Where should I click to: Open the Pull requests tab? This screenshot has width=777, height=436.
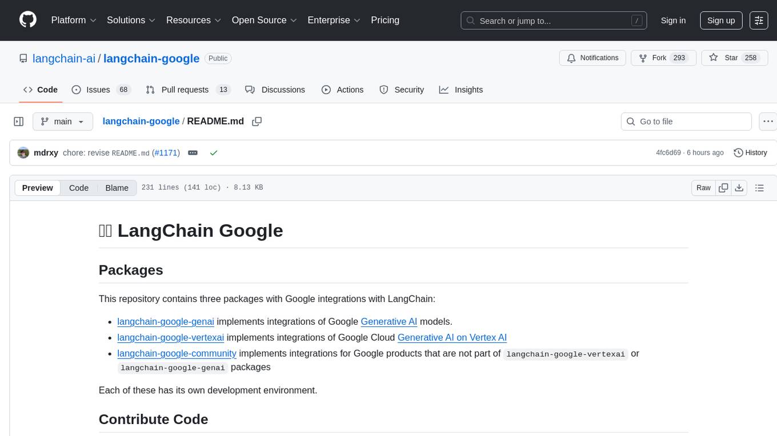pos(187,90)
